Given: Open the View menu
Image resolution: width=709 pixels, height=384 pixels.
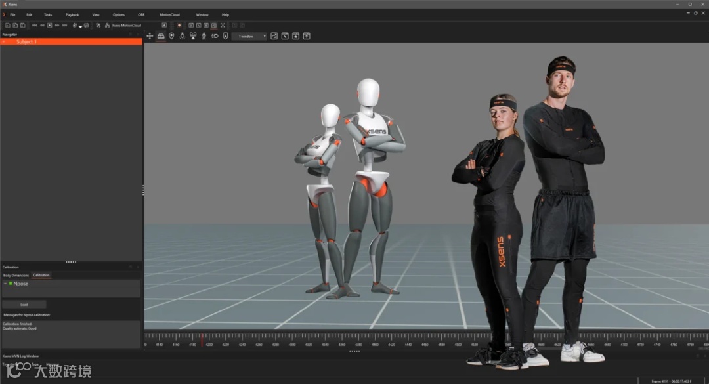Looking at the screenshot, I should point(96,15).
